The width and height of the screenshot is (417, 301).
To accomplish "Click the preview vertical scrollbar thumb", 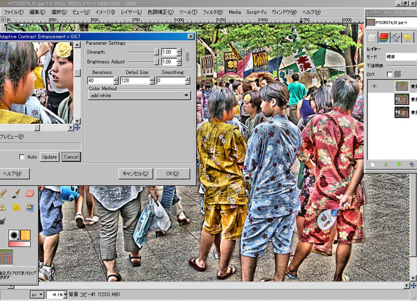I will [x=77, y=73].
